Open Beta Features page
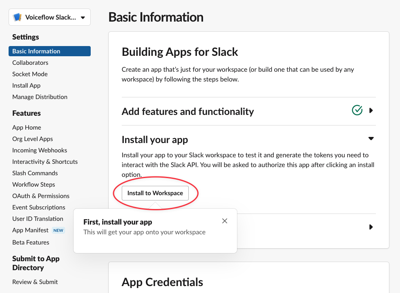The width and height of the screenshot is (400, 293). (x=31, y=242)
